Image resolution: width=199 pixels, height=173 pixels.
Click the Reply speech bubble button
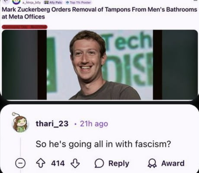point(112,163)
